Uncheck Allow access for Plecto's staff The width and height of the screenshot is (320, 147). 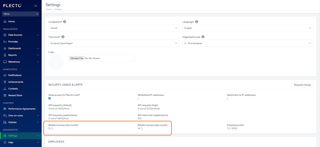(x=49, y=98)
